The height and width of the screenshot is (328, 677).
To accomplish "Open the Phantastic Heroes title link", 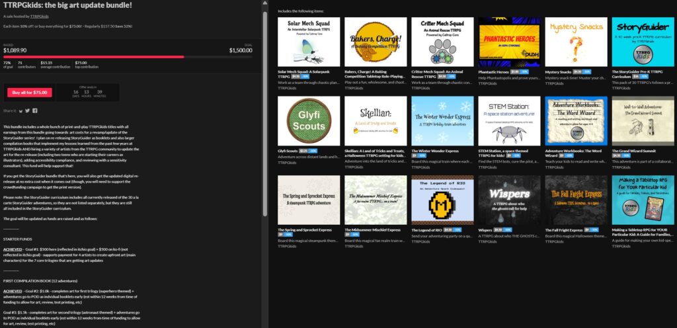I will coord(493,71).
